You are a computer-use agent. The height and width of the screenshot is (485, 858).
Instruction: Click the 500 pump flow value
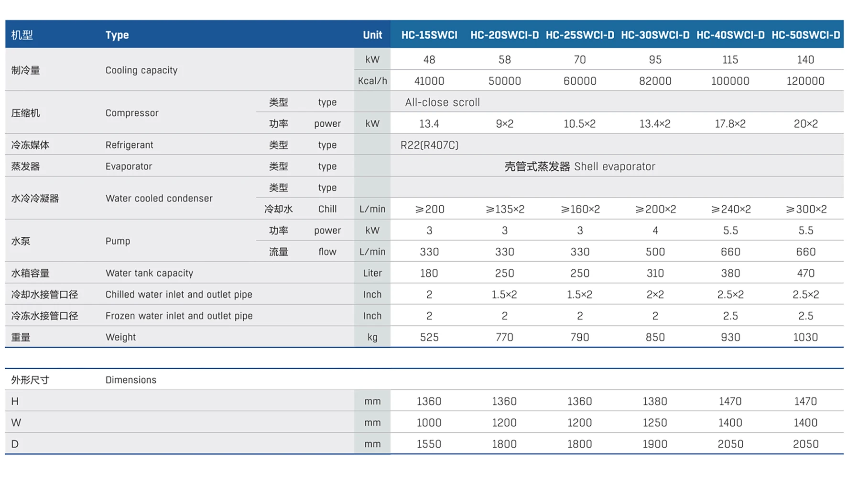coord(655,252)
